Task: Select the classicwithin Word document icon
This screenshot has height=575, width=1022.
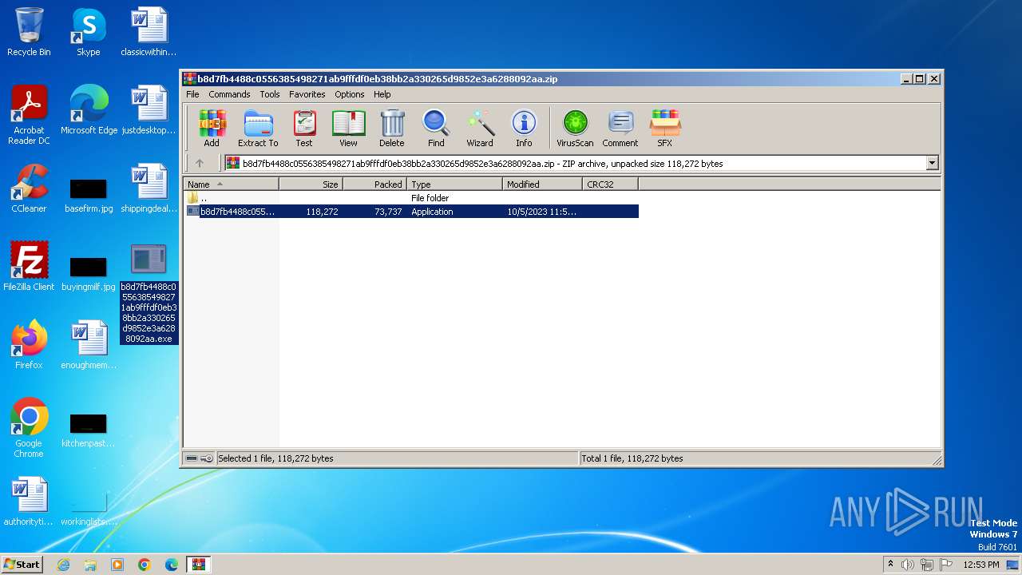Action: pyautogui.click(x=149, y=32)
